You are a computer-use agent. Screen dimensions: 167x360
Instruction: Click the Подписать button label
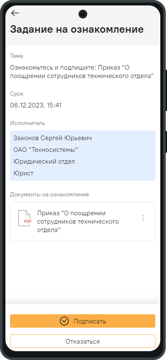point(90,321)
